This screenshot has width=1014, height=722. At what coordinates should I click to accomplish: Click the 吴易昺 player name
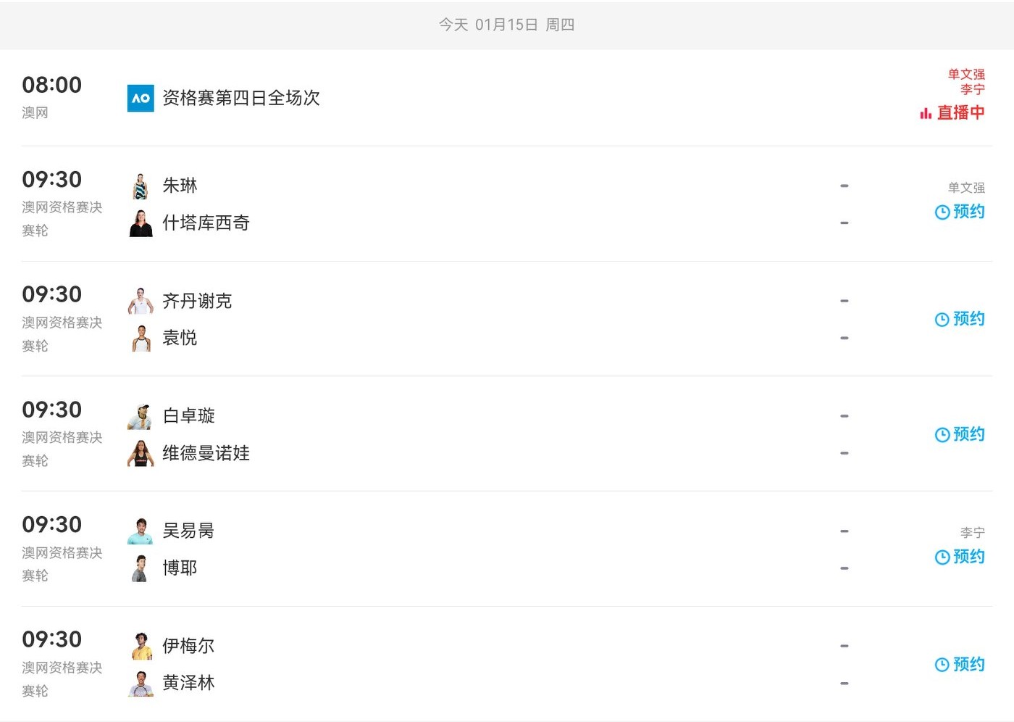[188, 531]
